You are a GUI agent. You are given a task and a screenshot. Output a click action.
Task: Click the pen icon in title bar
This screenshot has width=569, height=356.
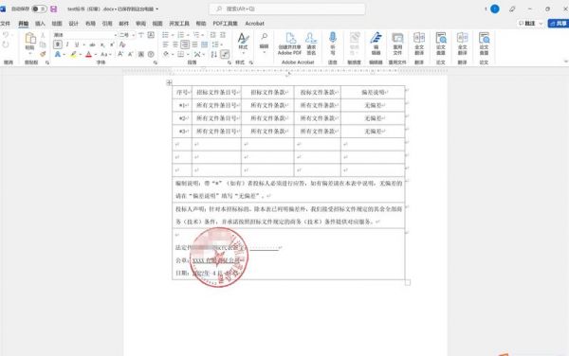tap(512, 9)
